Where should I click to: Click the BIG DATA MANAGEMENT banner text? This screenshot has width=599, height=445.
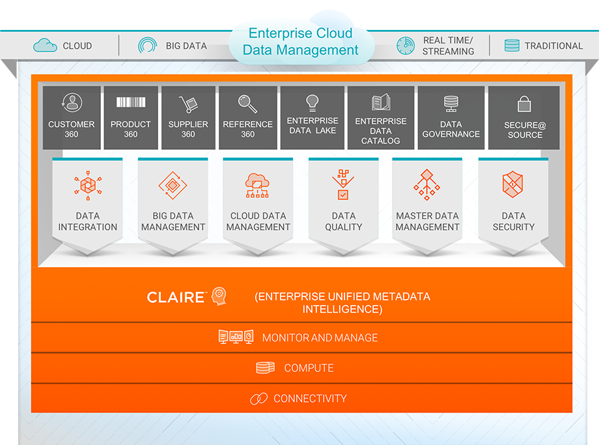tap(173, 222)
